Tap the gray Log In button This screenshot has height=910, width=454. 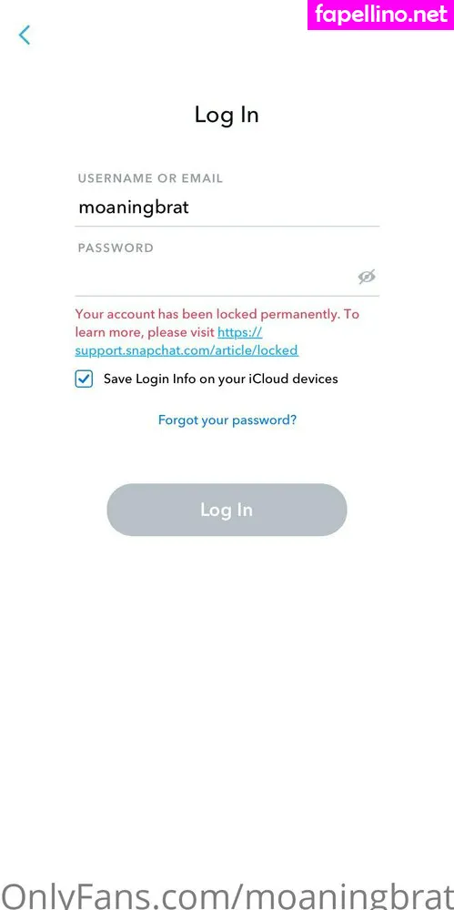click(227, 510)
